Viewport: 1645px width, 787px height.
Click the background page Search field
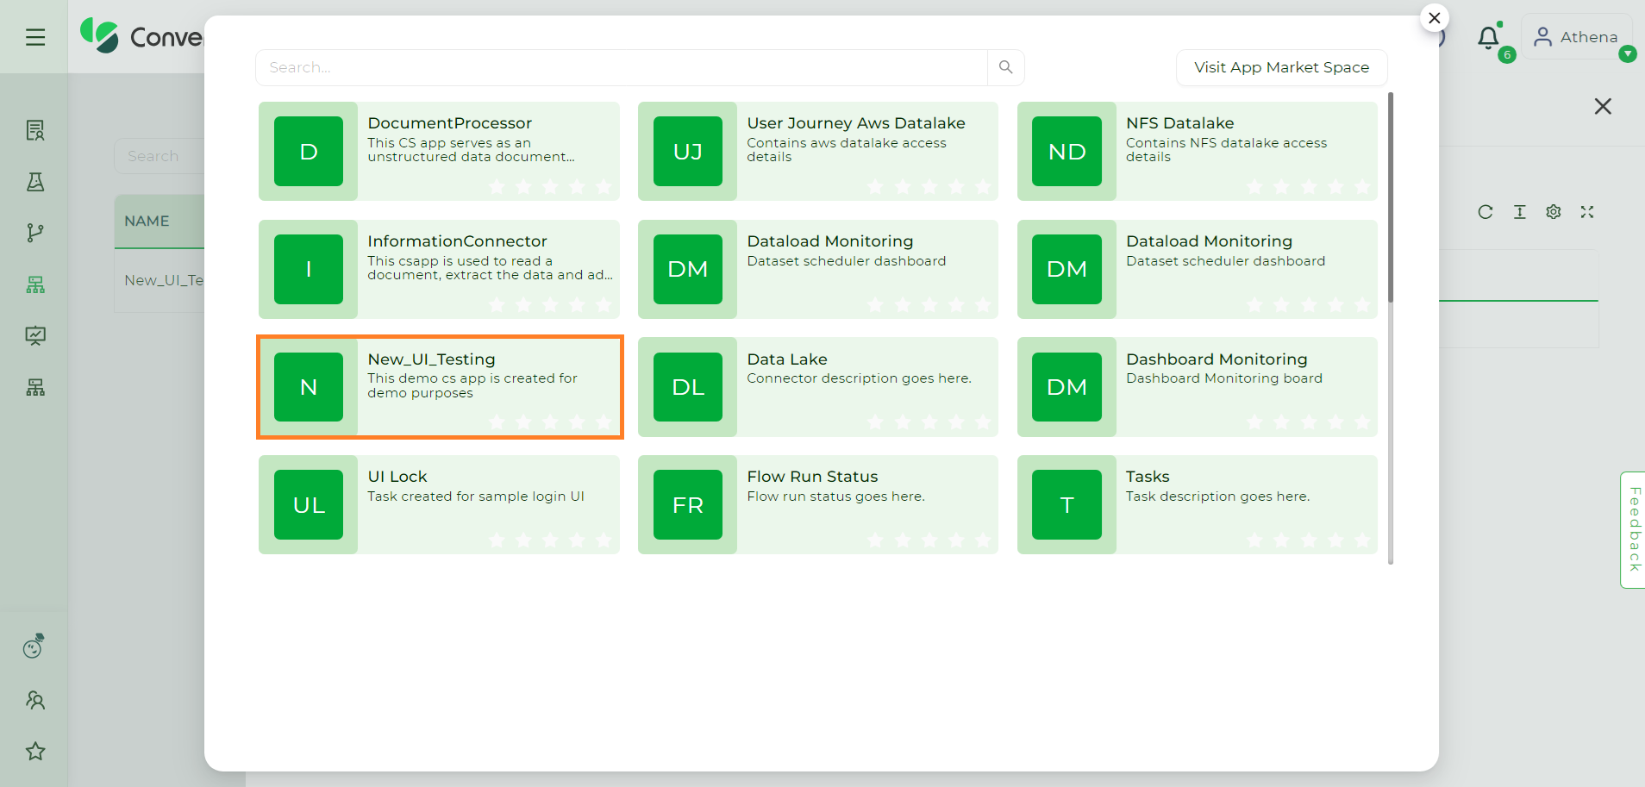point(159,156)
